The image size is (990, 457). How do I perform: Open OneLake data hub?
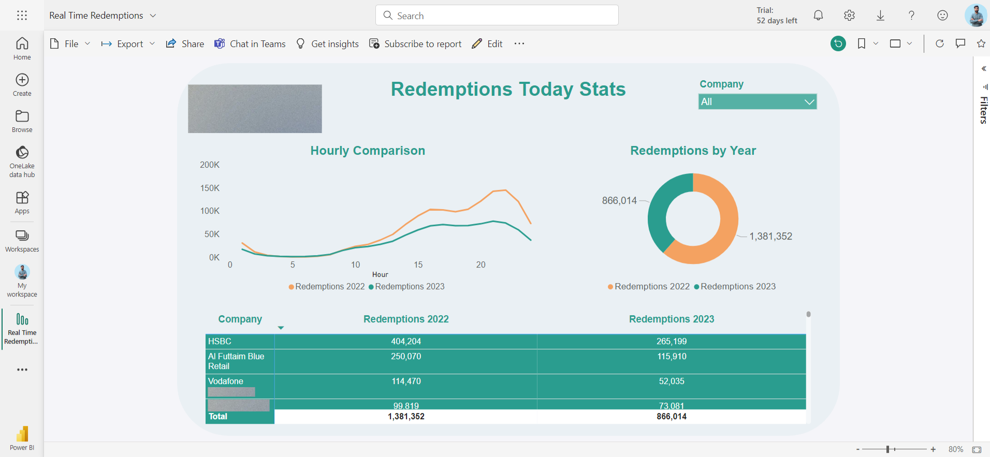pos(22,161)
